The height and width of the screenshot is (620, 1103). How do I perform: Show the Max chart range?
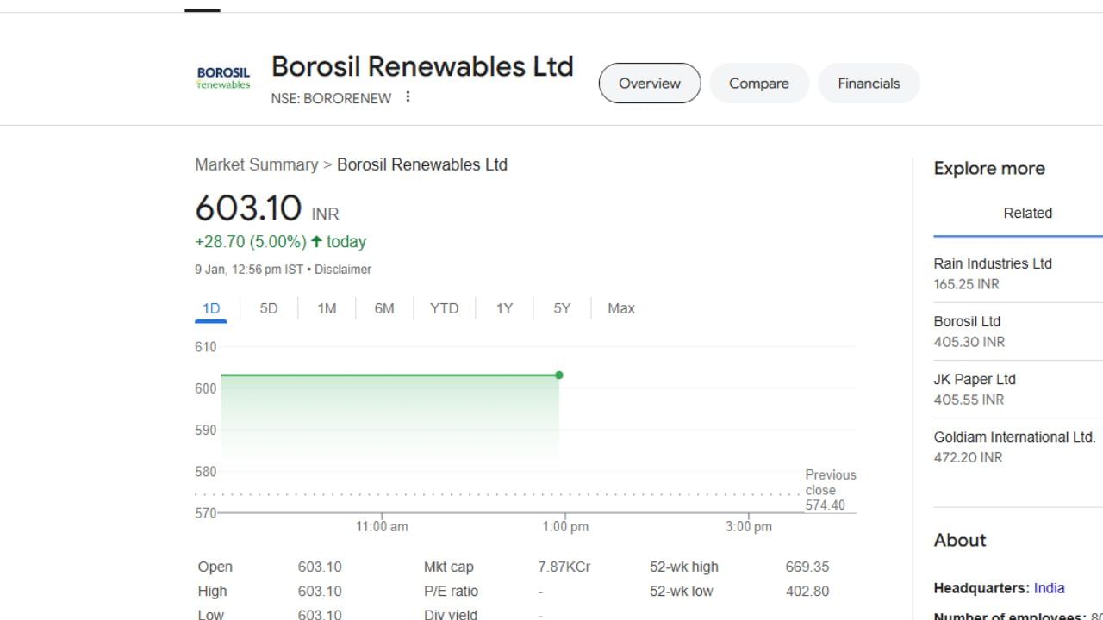[621, 308]
